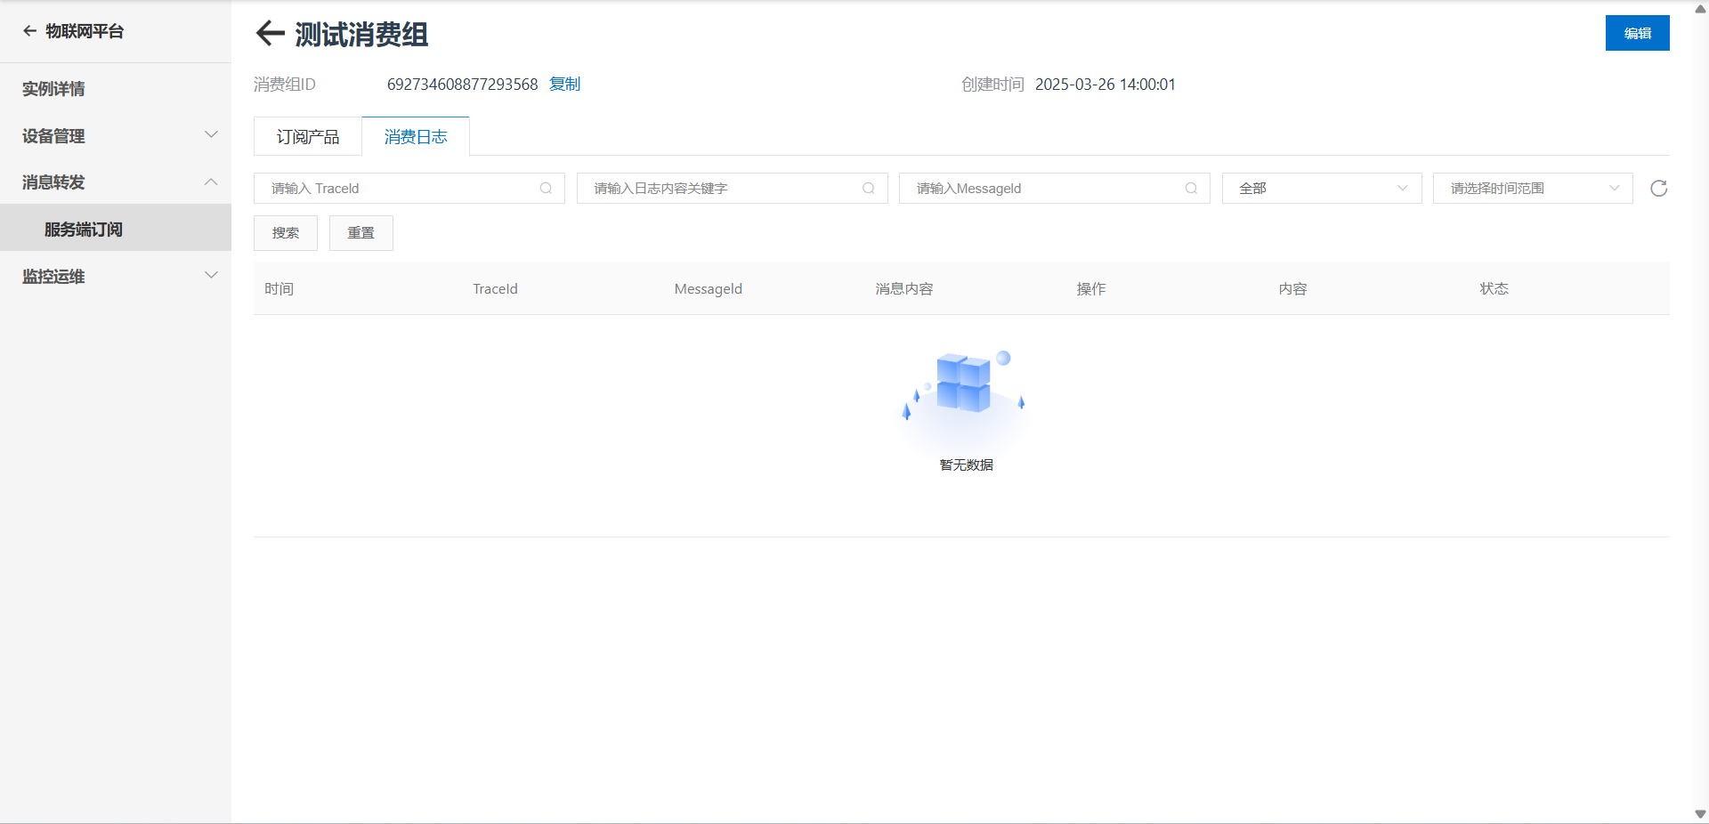
Task: Expand the 设备管理 menu
Action: point(116,135)
